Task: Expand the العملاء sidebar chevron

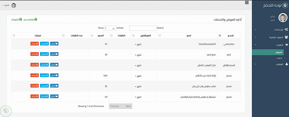Action: (x=256, y=64)
